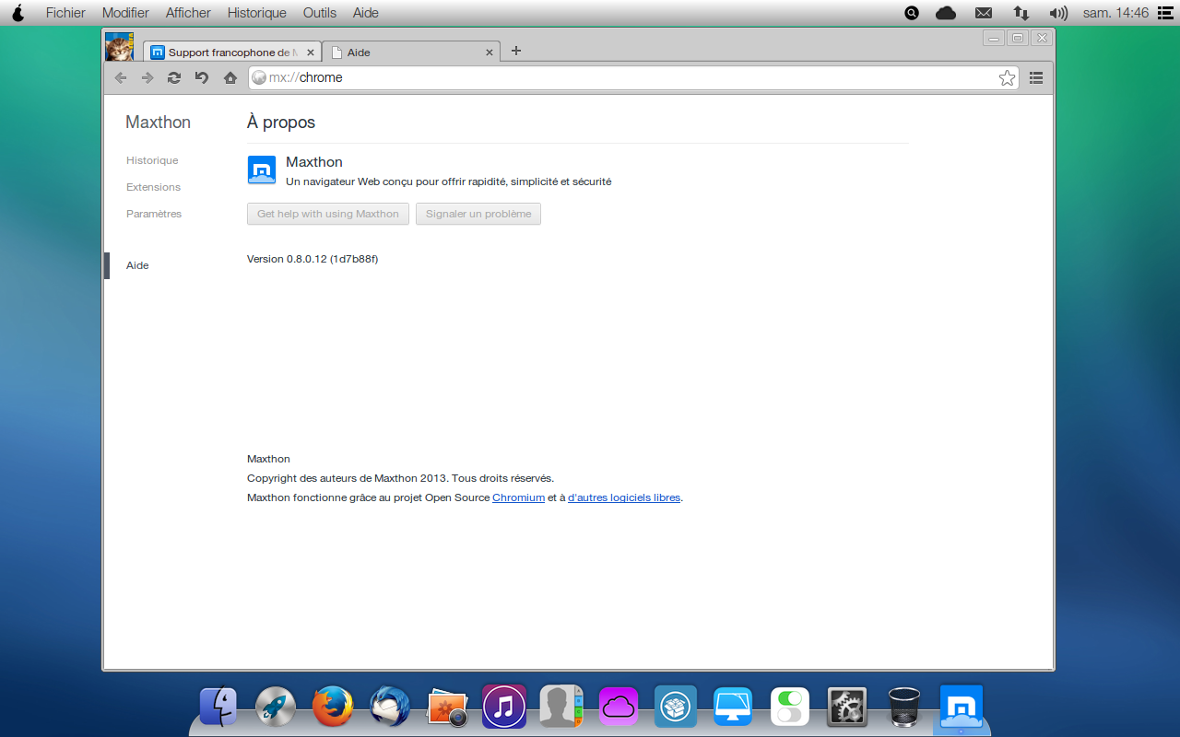The height and width of the screenshot is (737, 1180).
Task: Open the Fichier menu
Action: (65, 13)
